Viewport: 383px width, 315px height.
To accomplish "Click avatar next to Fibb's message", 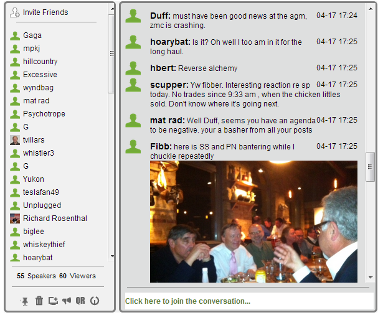I will tap(133, 146).
